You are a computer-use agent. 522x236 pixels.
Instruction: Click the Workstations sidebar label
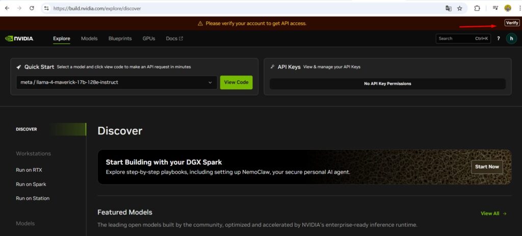point(33,153)
